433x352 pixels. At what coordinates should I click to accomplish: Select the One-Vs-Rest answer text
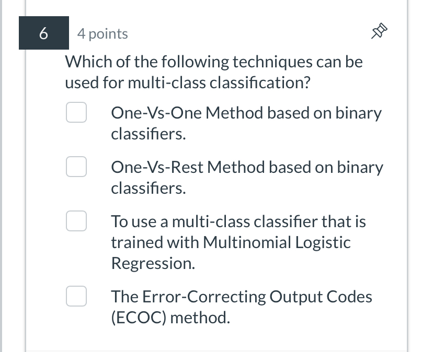click(246, 178)
